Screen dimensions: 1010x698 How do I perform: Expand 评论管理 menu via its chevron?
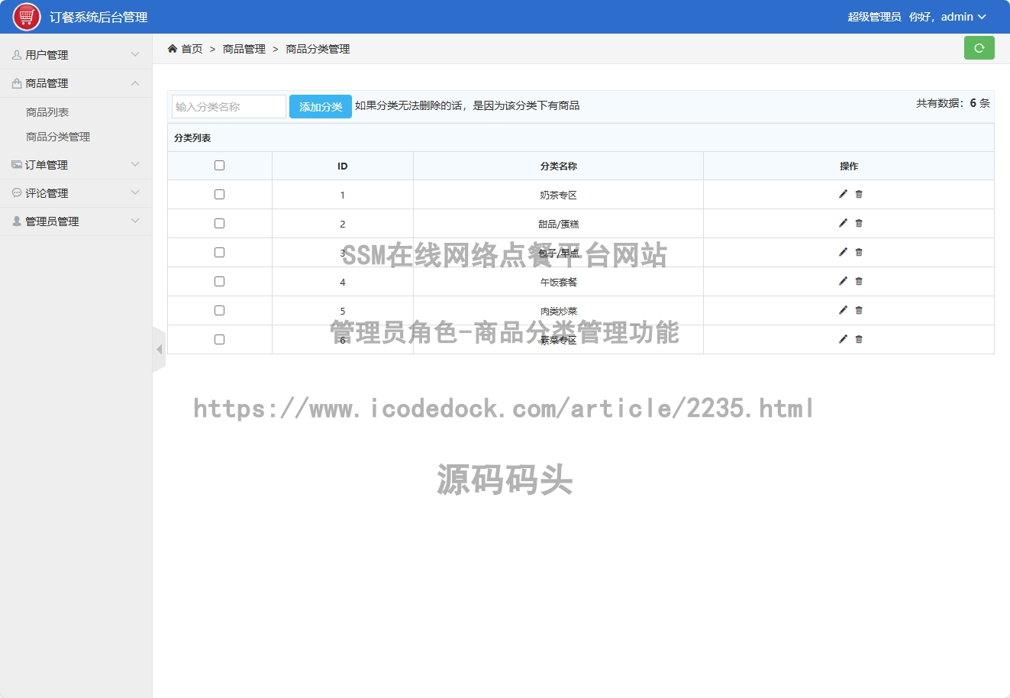point(135,193)
